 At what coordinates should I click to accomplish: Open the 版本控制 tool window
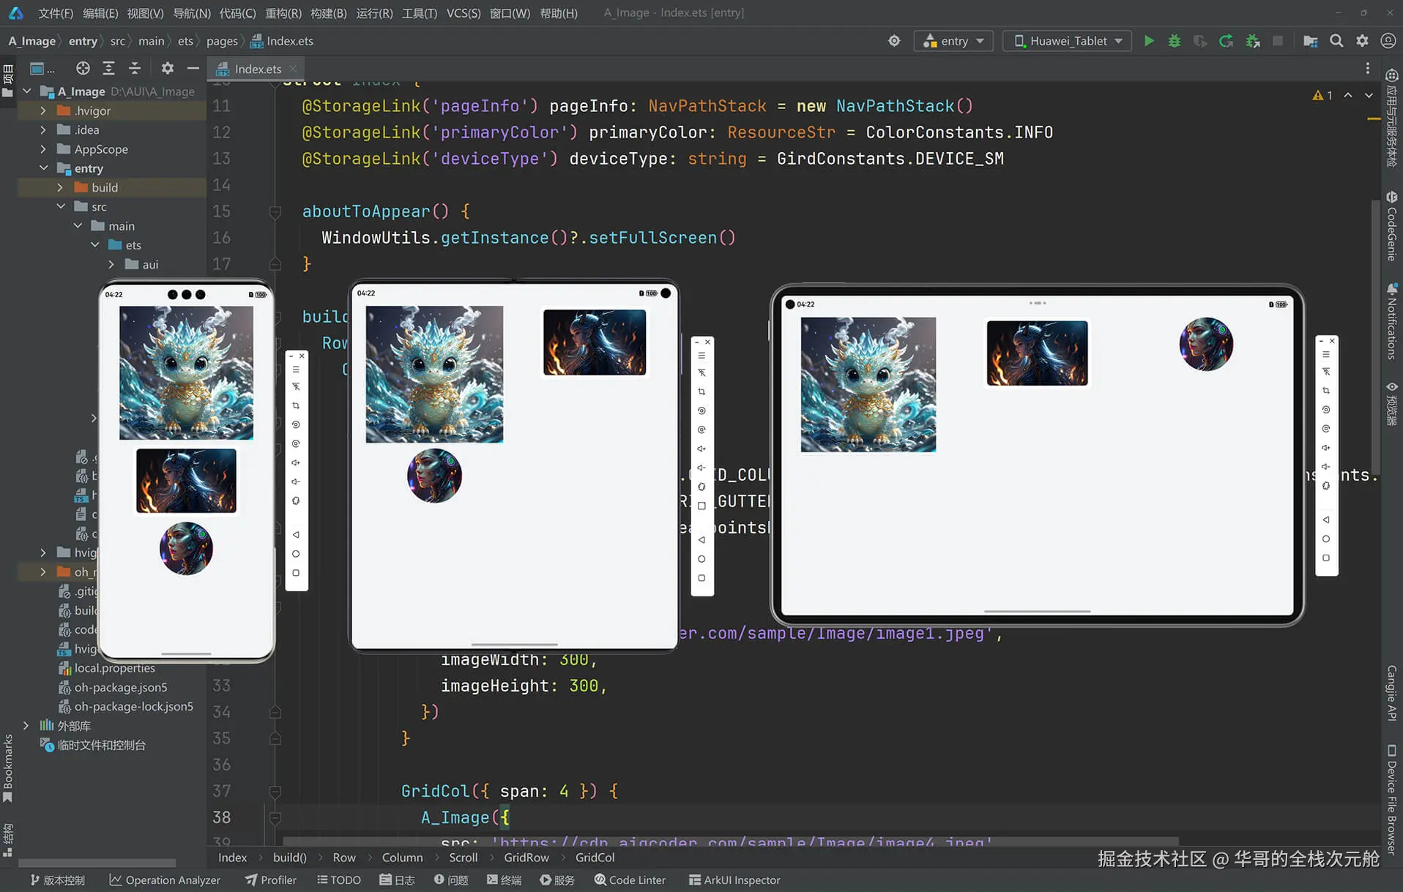click(57, 880)
